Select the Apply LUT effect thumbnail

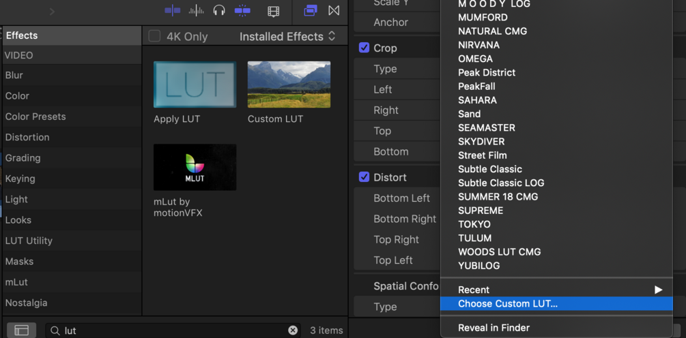pyautogui.click(x=195, y=84)
